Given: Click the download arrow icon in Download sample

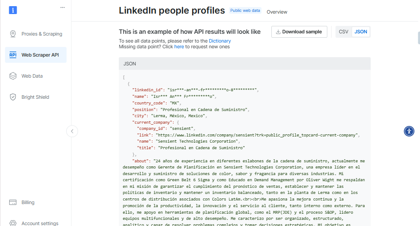Looking at the screenshot, I should 278,32.
